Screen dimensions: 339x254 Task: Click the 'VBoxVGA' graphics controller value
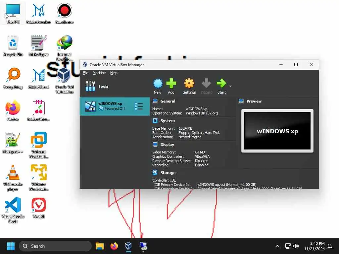[202, 156]
